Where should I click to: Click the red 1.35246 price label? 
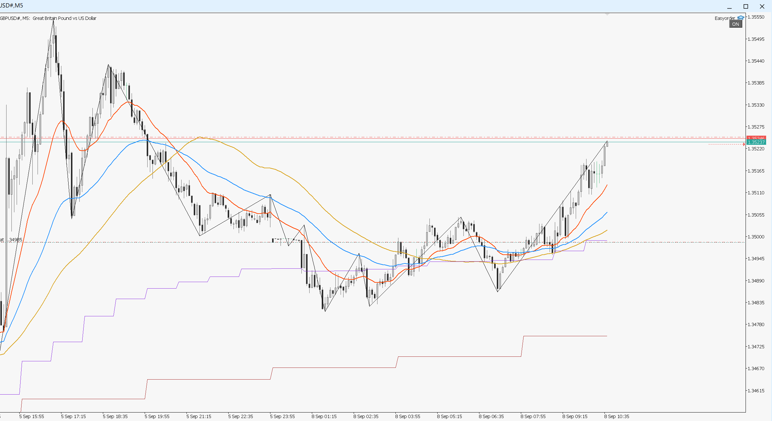(x=756, y=138)
